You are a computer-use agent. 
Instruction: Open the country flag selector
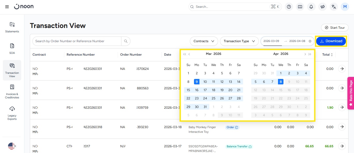point(12,146)
